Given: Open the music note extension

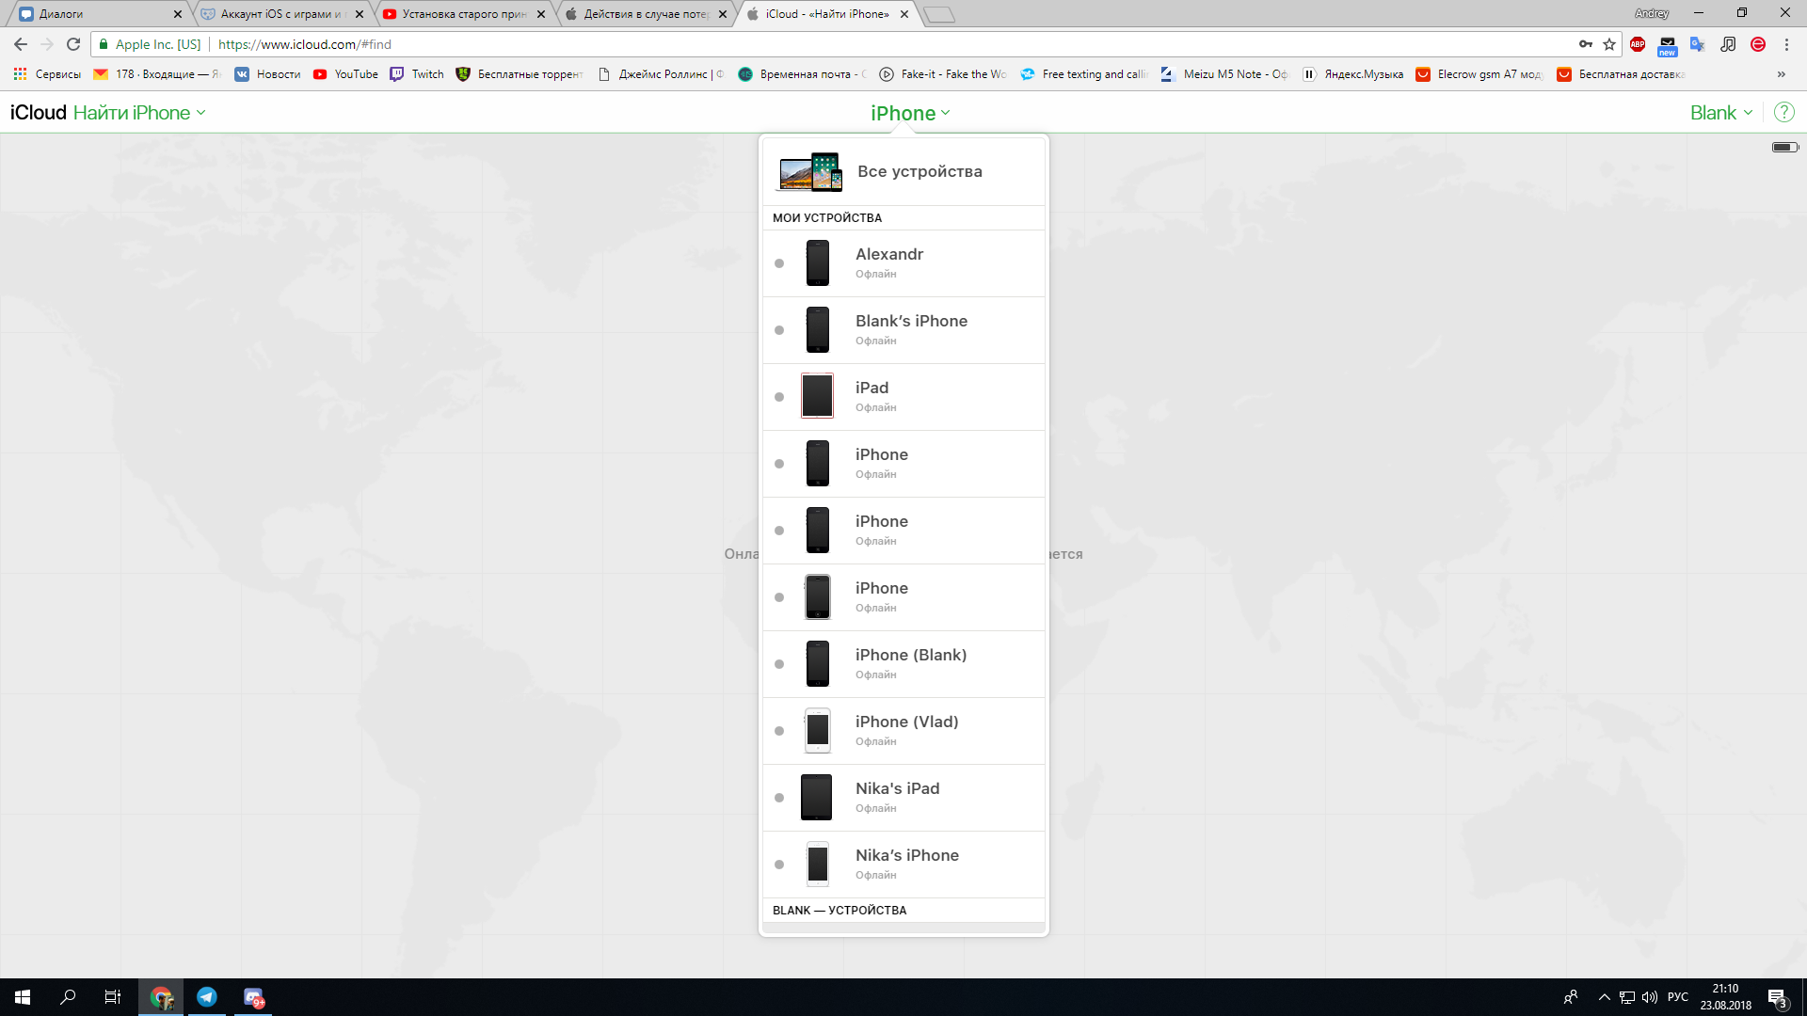Looking at the screenshot, I should 1728,44.
